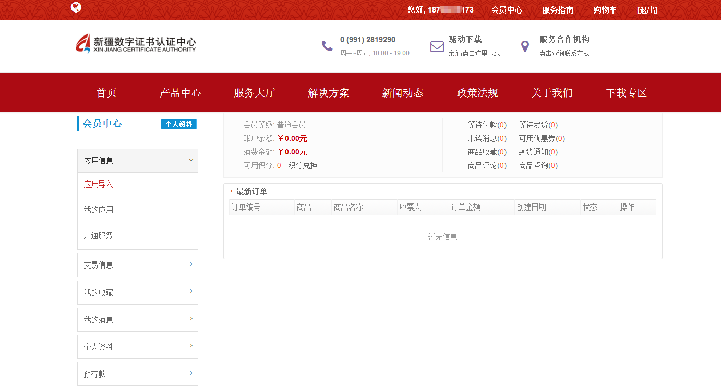
Task: Click the Xinjiang Certificate Authority logo
Action: coord(136,43)
